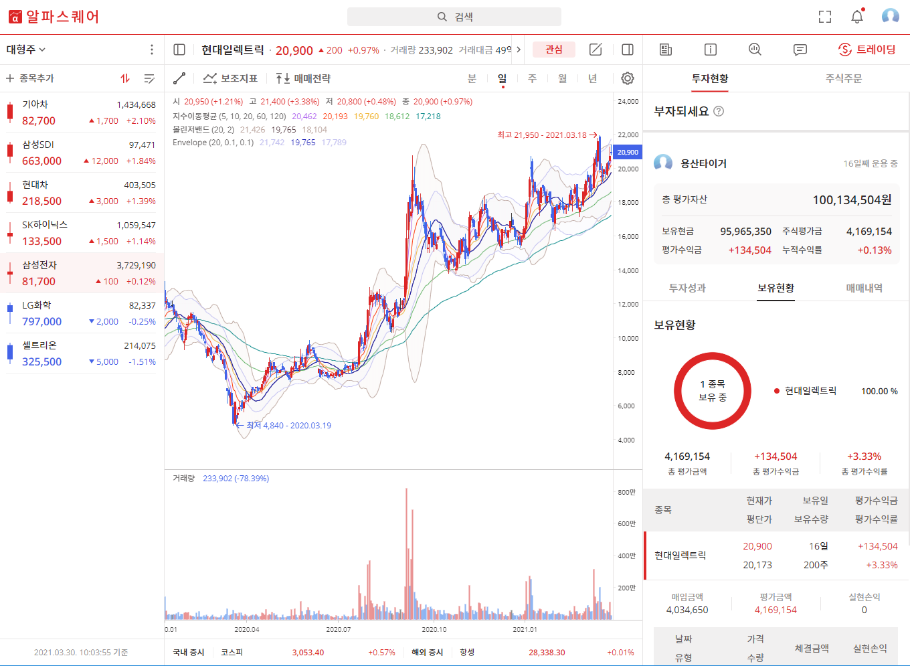Toggle 관심 favorite button
The width and height of the screenshot is (910, 666).
[554, 50]
